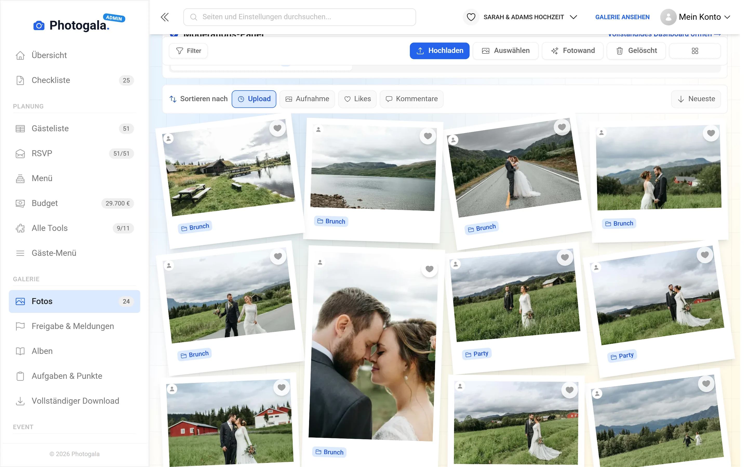
Task: Expand the Mein Konto menu
Action: coord(704,17)
